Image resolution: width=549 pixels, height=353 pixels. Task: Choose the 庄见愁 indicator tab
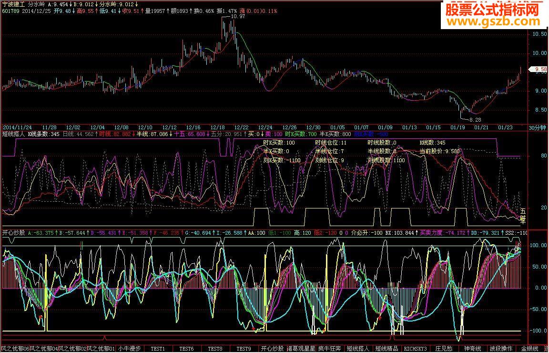(444, 349)
